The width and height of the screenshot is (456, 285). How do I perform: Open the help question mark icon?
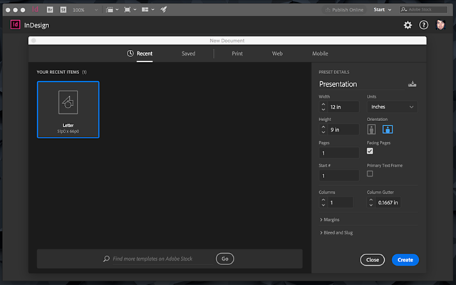424,25
